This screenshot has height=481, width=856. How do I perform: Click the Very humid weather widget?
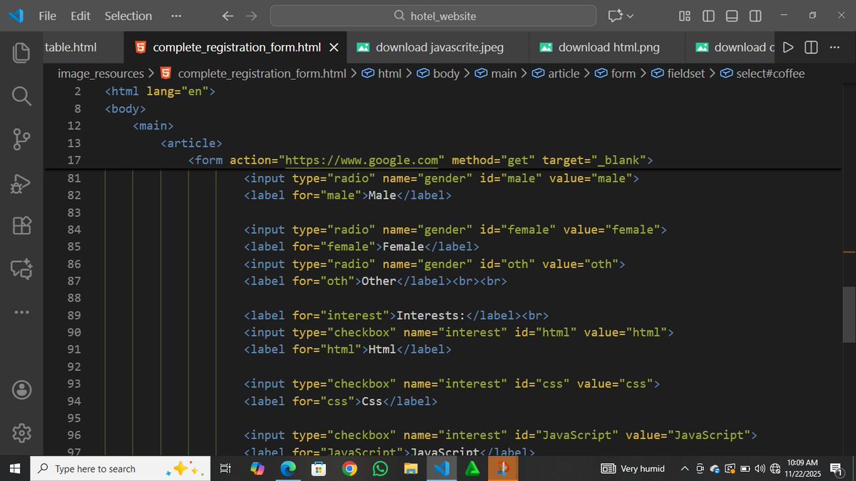tap(633, 469)
